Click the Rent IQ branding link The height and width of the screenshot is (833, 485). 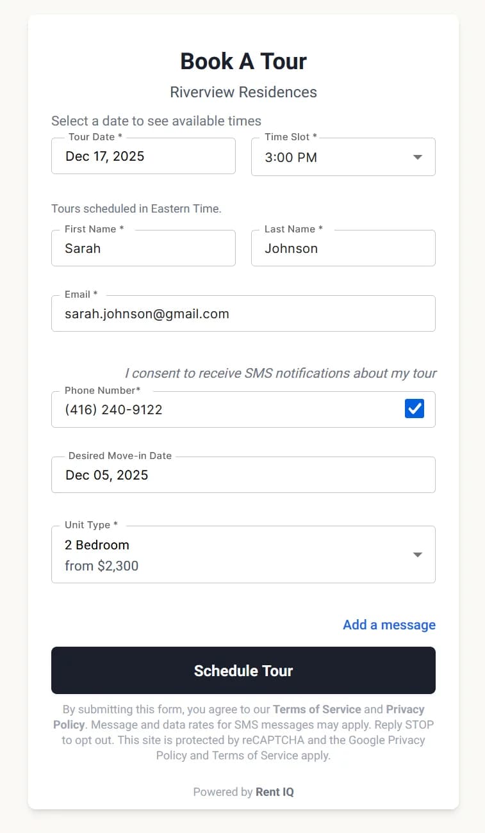click(x=274, y=791)
